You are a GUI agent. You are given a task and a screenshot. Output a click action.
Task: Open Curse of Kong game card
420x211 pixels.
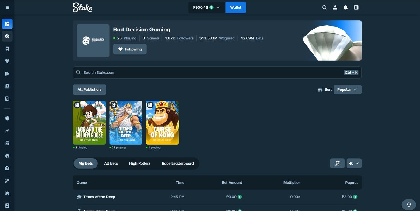(162, 123)
